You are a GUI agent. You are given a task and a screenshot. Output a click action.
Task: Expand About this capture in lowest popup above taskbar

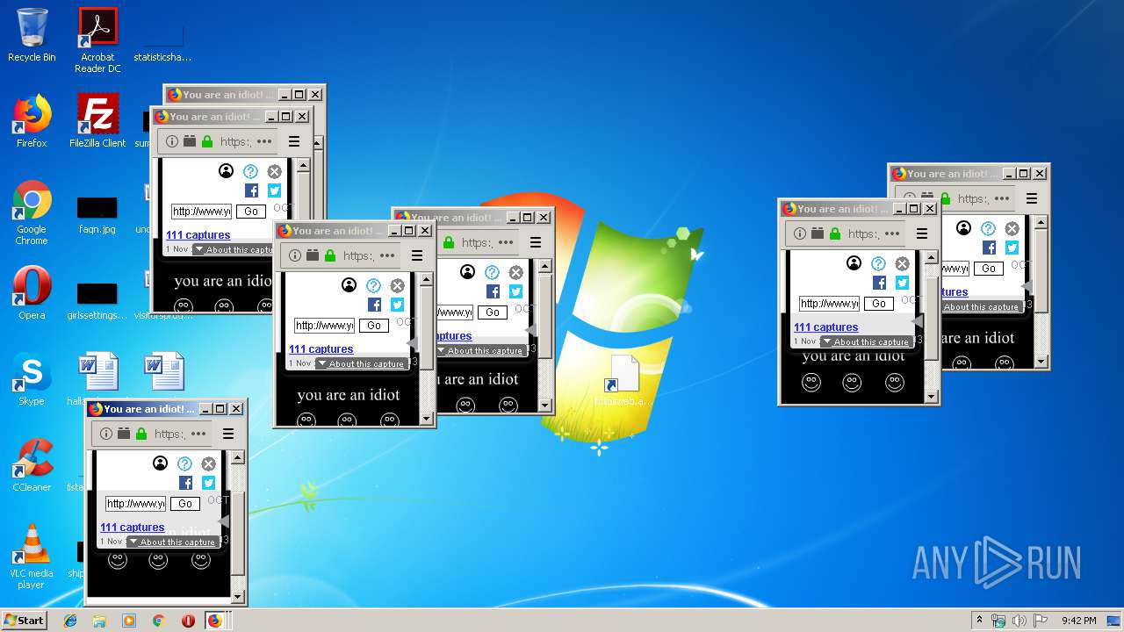click(172, 542)
